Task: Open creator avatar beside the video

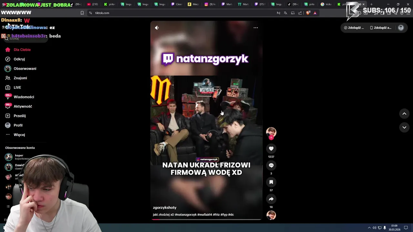Action: pyautogui.click(x=271, y=132)
